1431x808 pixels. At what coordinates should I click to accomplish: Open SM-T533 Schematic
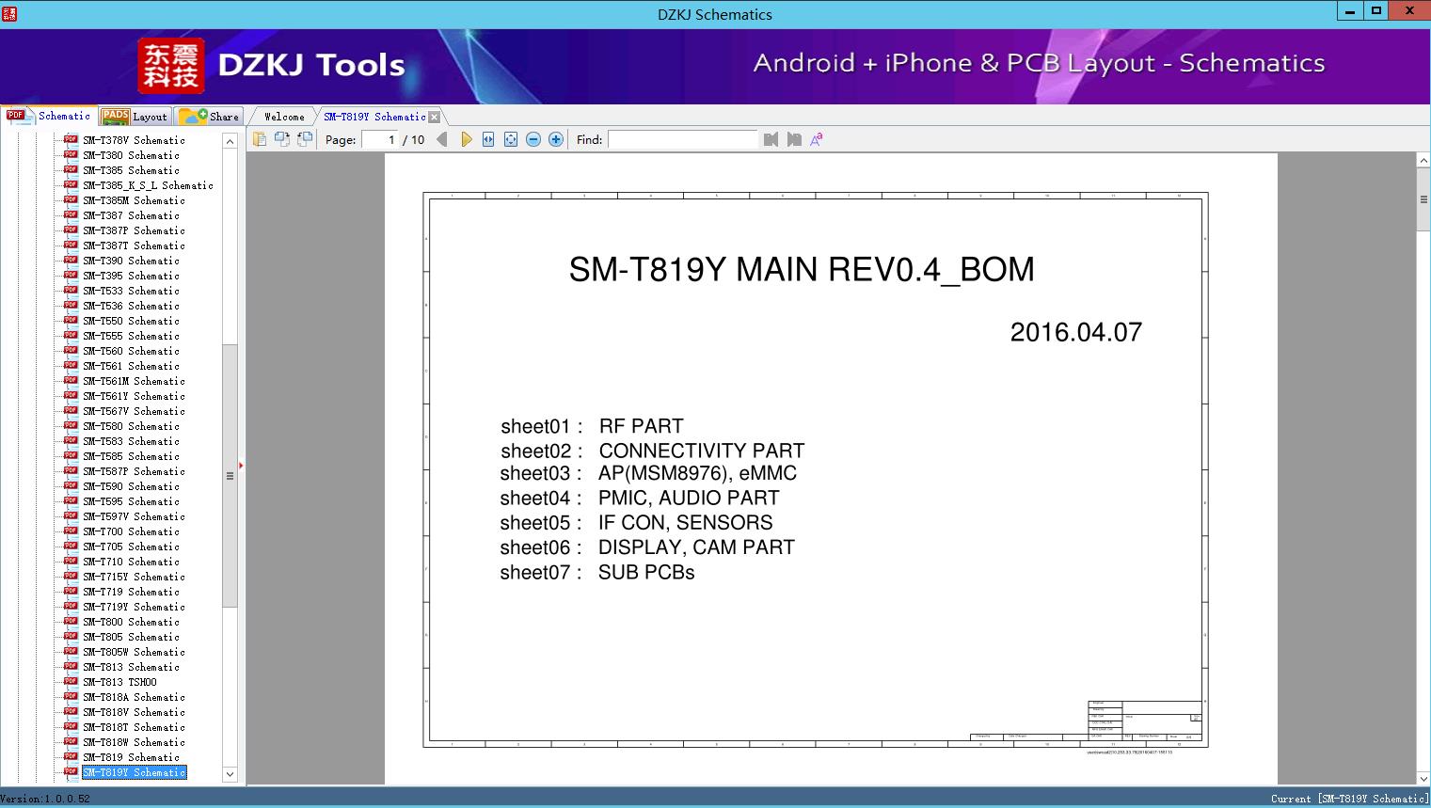coord(131,291)
